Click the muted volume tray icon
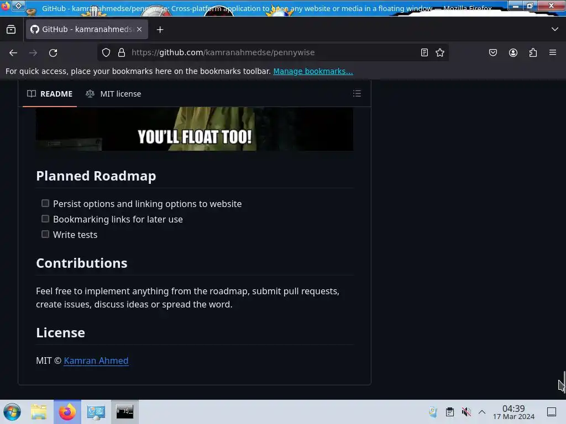 coord(467,412)
